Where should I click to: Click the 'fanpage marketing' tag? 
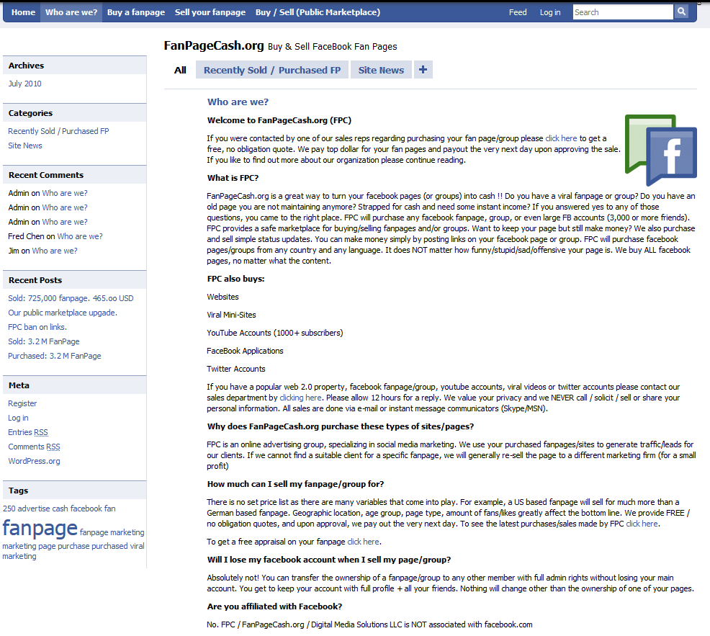[112, 532]
